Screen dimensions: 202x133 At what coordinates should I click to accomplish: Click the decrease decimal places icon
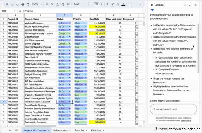pos(57,4)
